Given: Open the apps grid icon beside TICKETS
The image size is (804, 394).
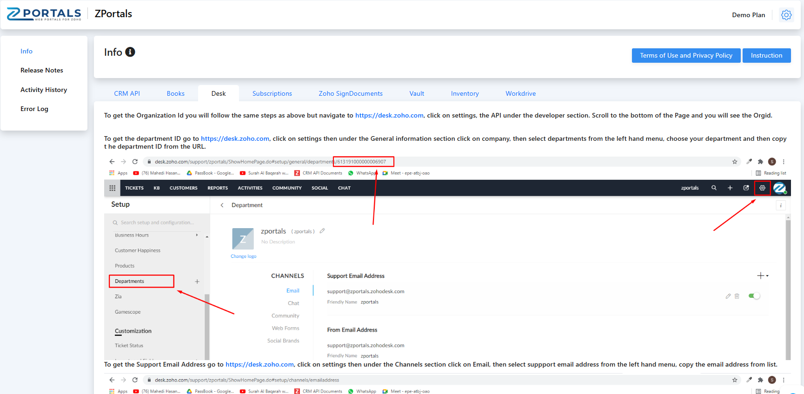Looking at the screenshot, I should click(112, 188).
